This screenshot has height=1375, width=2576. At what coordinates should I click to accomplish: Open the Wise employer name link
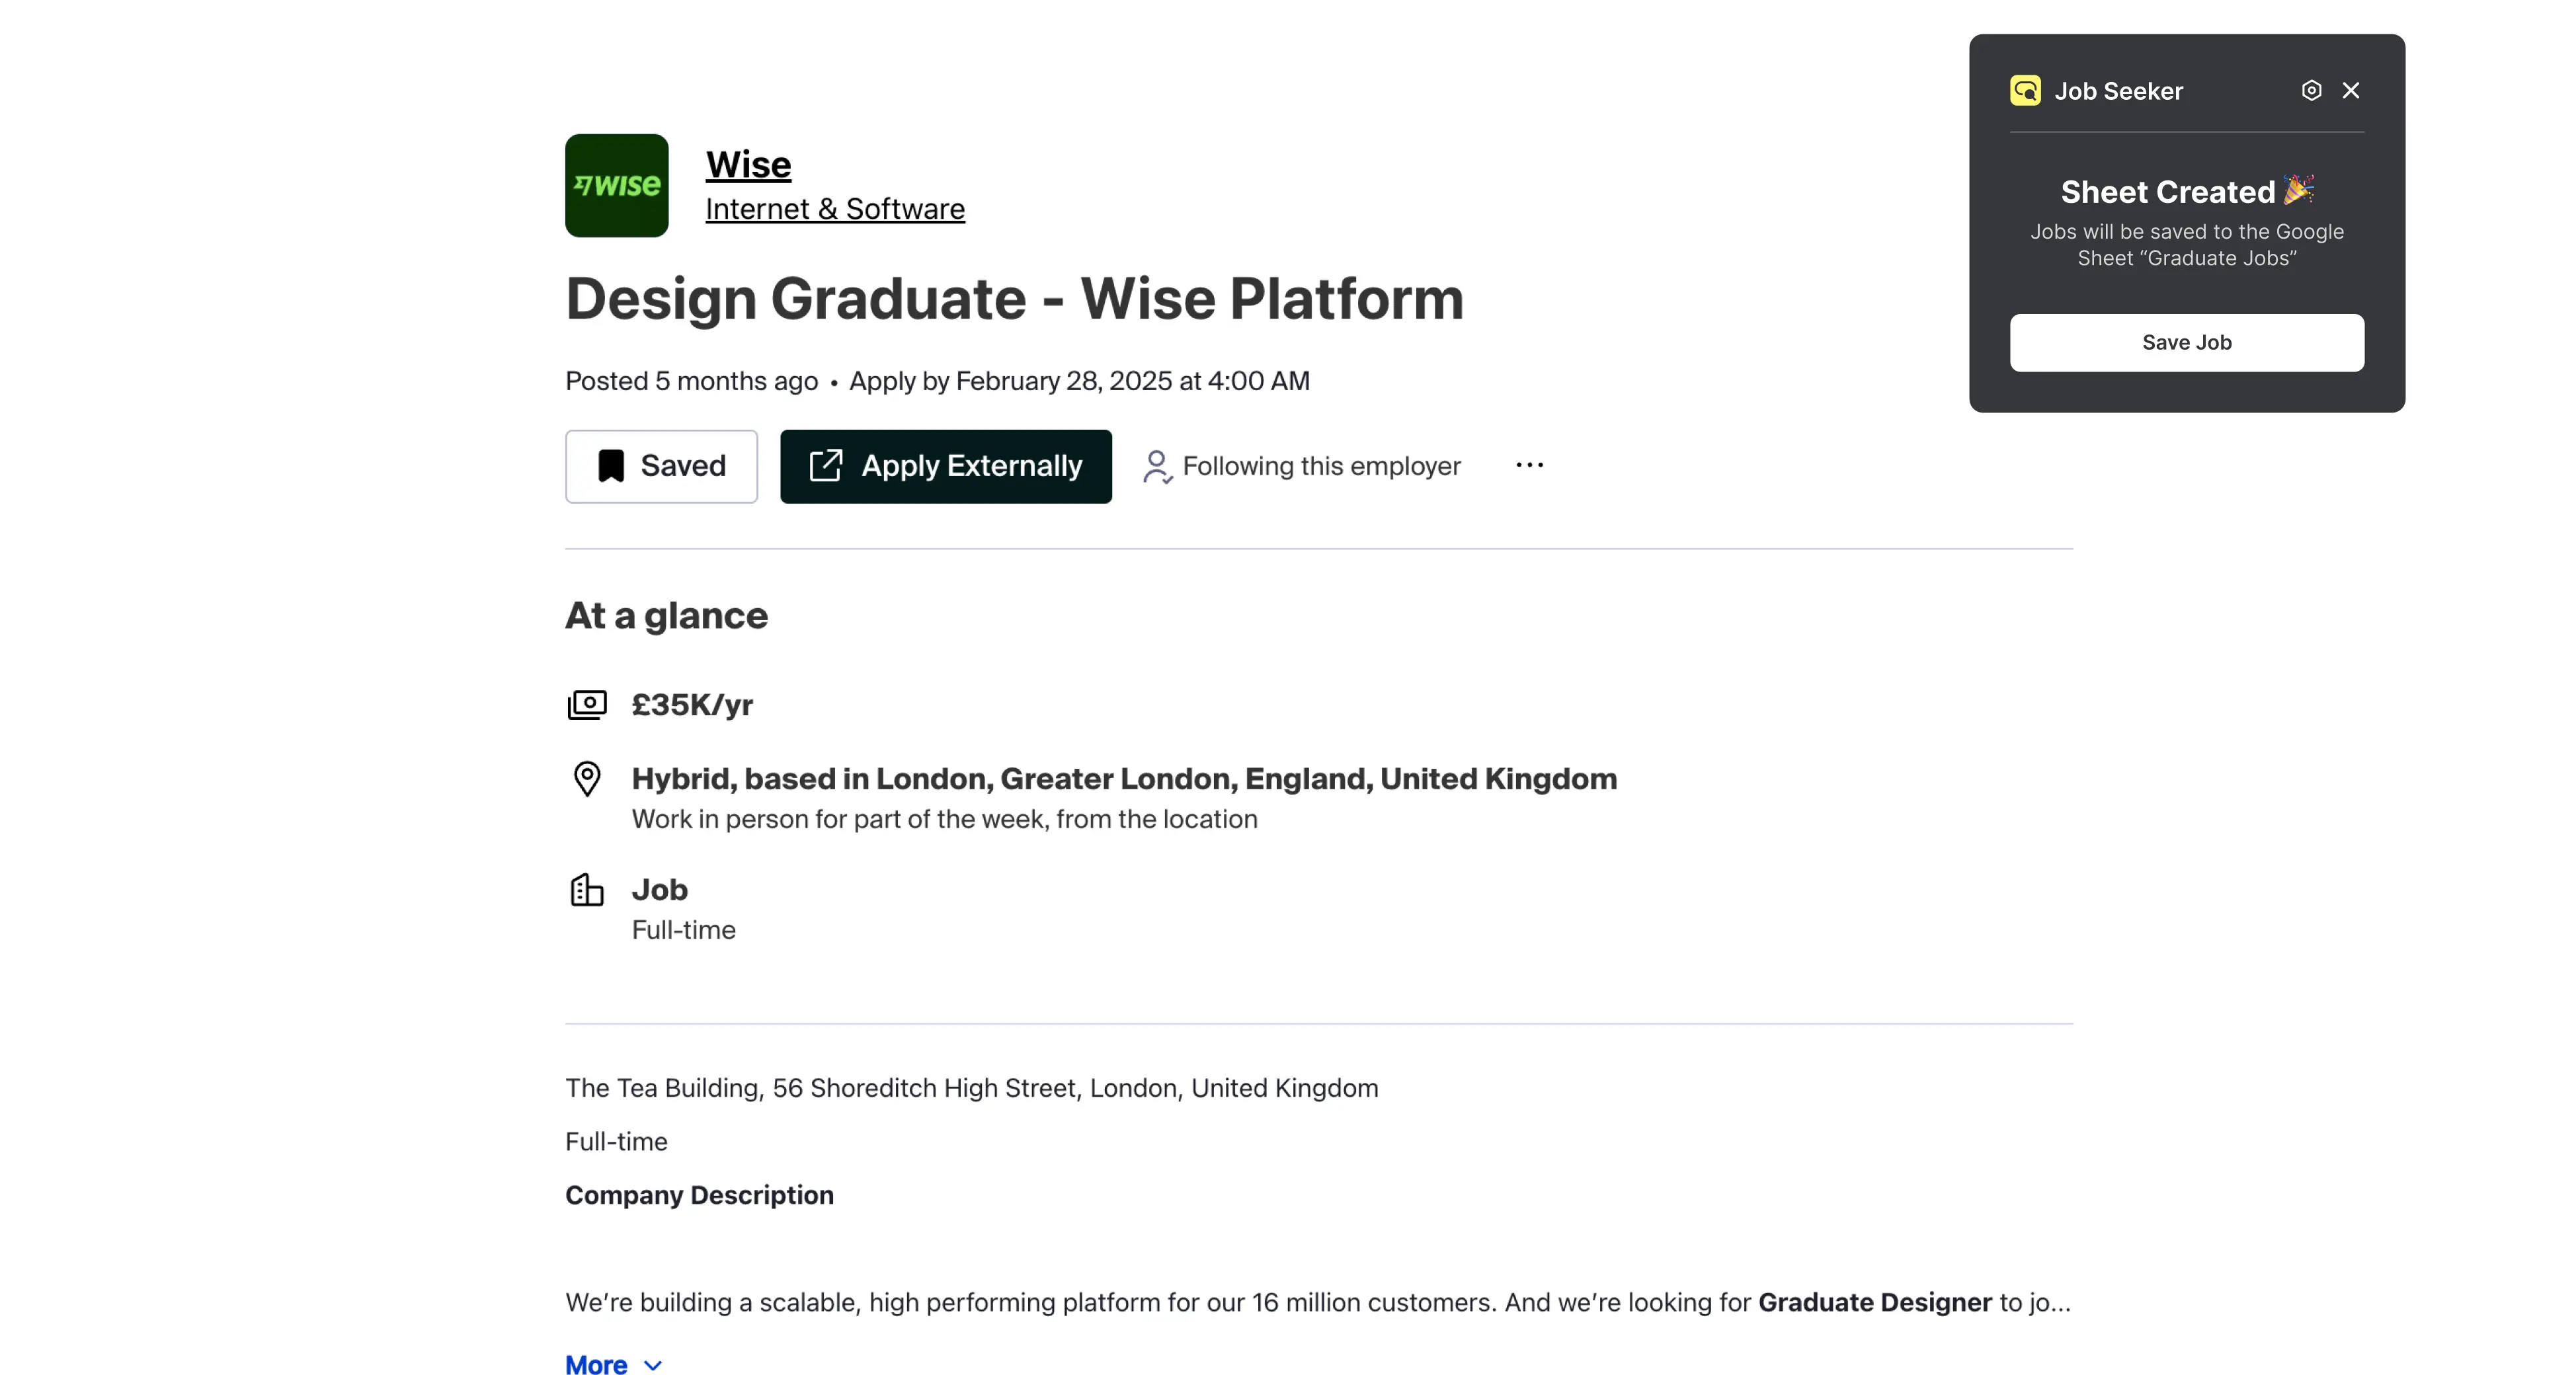coord(748,164)
